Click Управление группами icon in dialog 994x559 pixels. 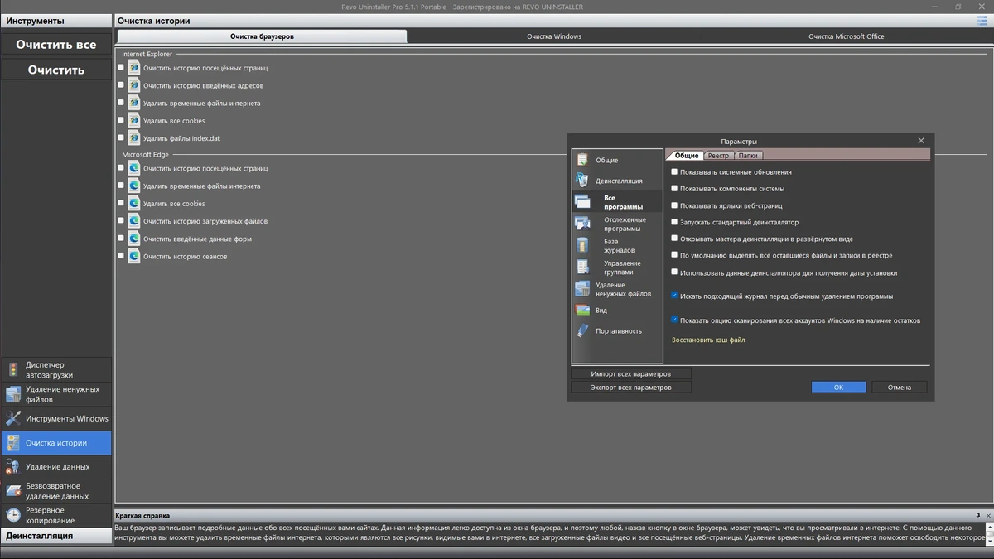(582, 267)
